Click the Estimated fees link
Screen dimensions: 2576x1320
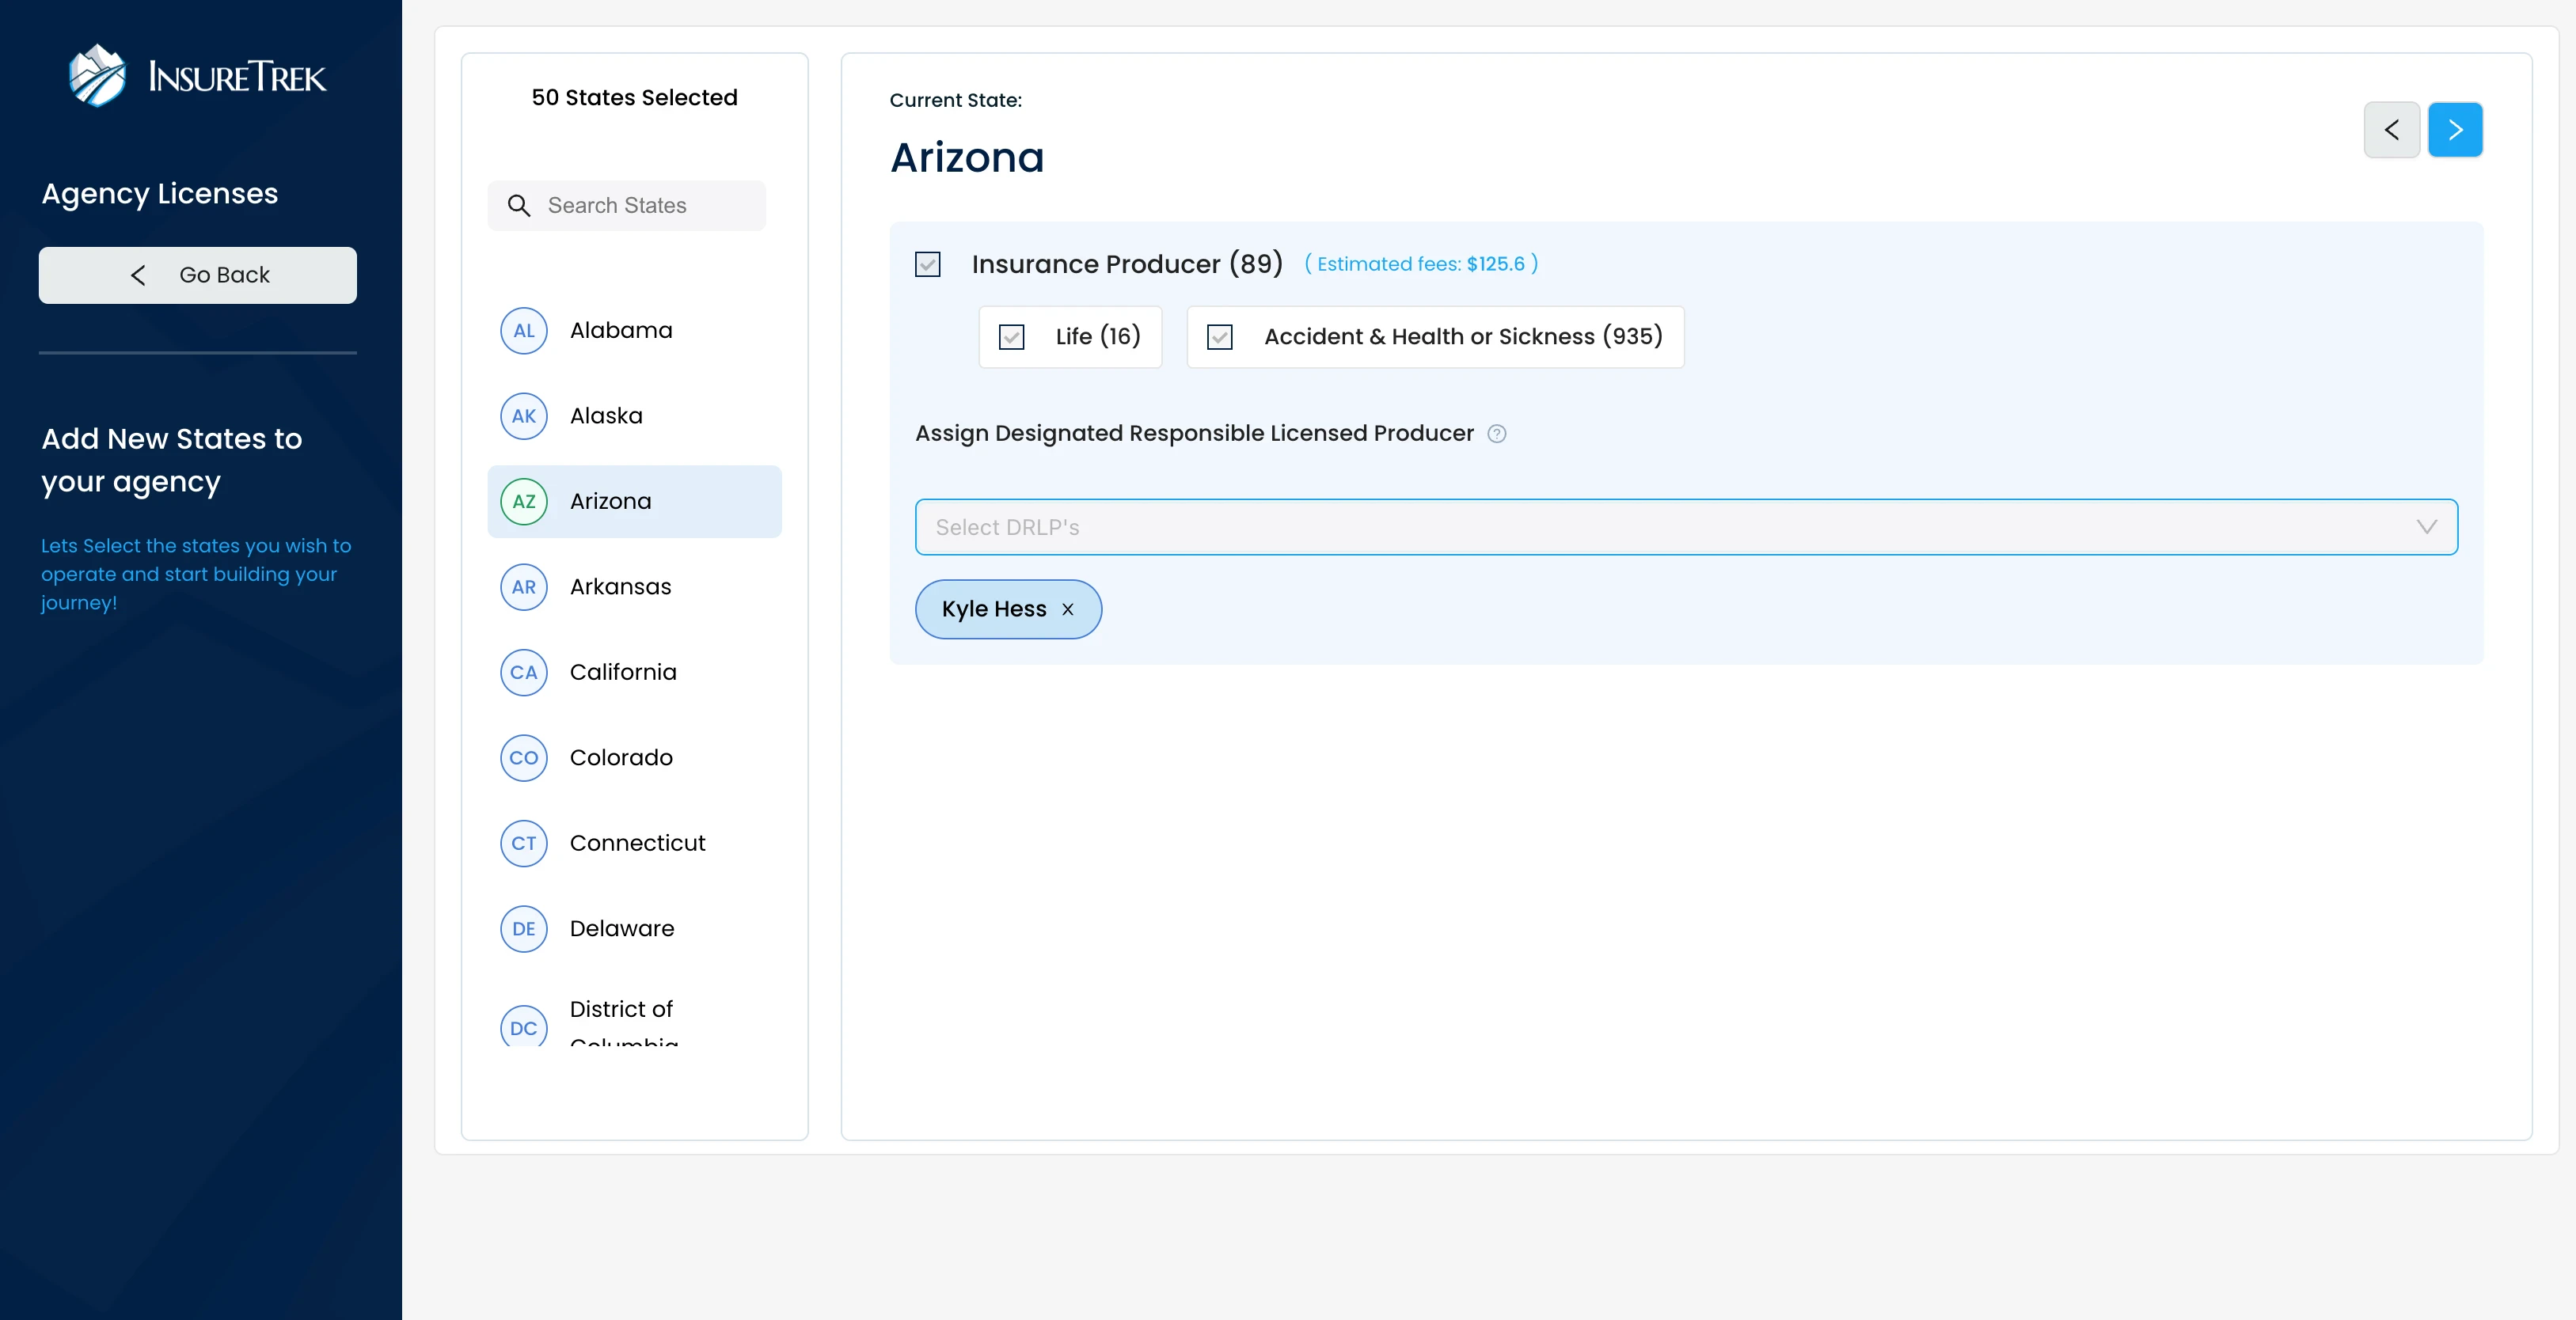point(1420,265)
